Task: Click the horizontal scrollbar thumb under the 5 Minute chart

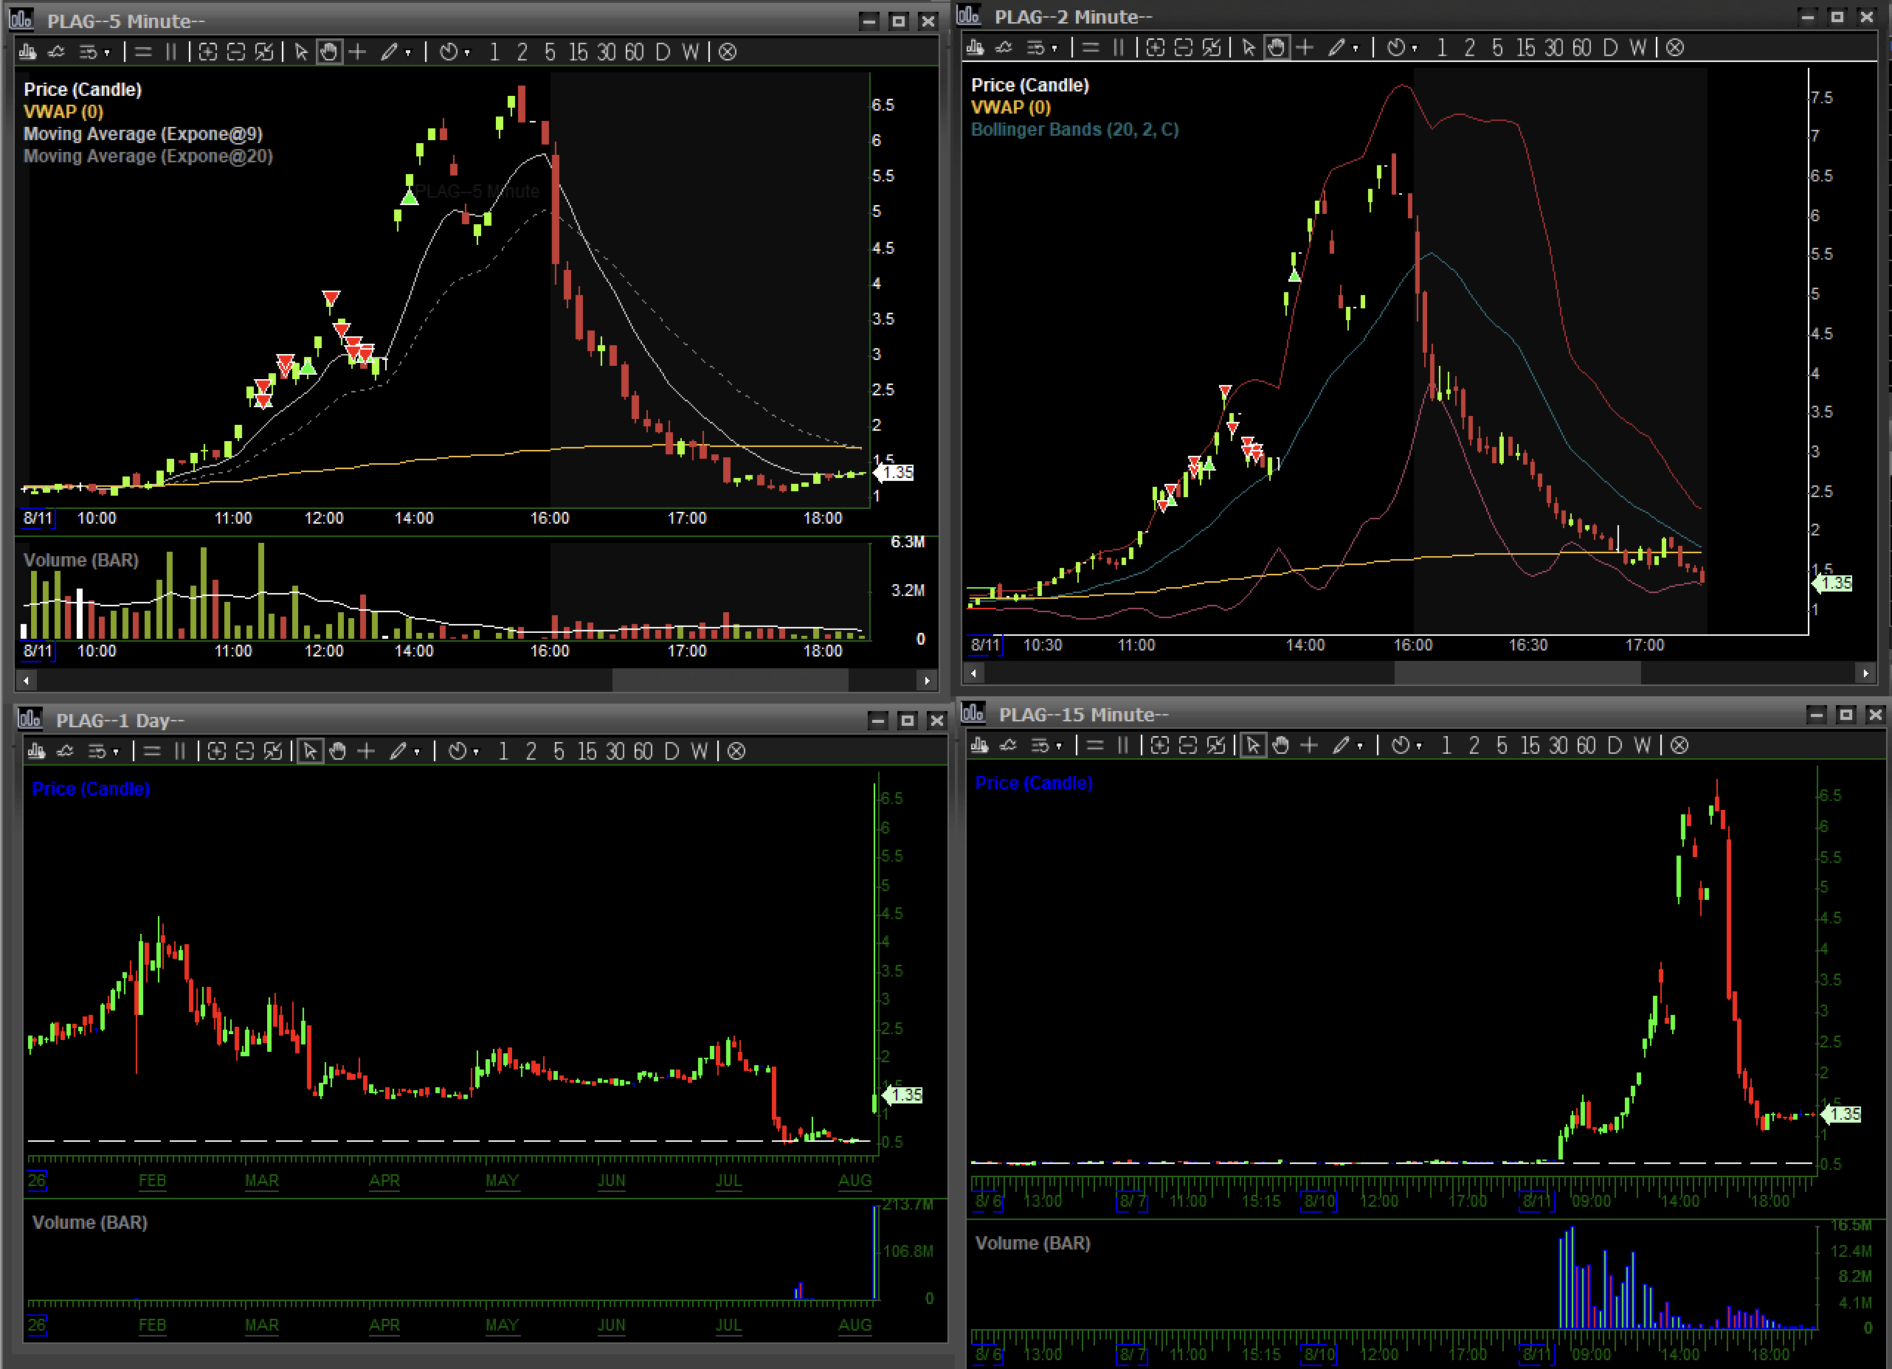Action: [730, 680]
